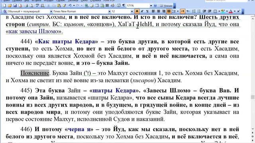The height and width of the screenshot is (143, 255).
Task: Cut selection with the scissors icon
Action: 49,6
